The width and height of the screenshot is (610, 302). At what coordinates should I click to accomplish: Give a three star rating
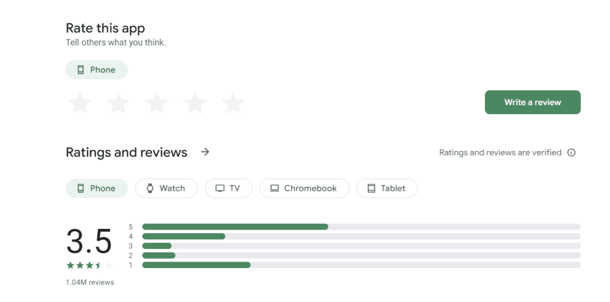click(x=157, y=103)
